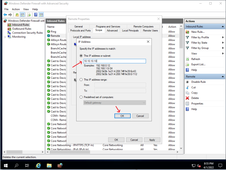
Task: Switch to the General tab
Action: pyautogui.click(x=79, y=26)
